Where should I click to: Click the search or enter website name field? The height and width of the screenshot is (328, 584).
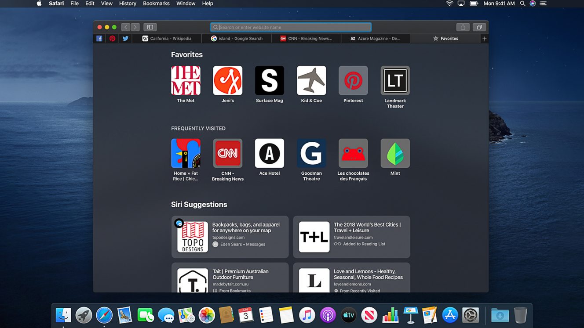(291, 27)
